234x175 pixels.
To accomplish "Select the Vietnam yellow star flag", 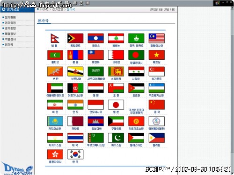I will pos(156,55).
